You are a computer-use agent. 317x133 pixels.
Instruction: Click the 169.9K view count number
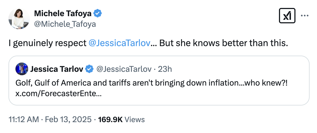point(110,119)
